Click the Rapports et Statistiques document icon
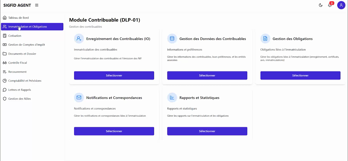The width and height of the screenshot is (348, 161). [172, 97]
